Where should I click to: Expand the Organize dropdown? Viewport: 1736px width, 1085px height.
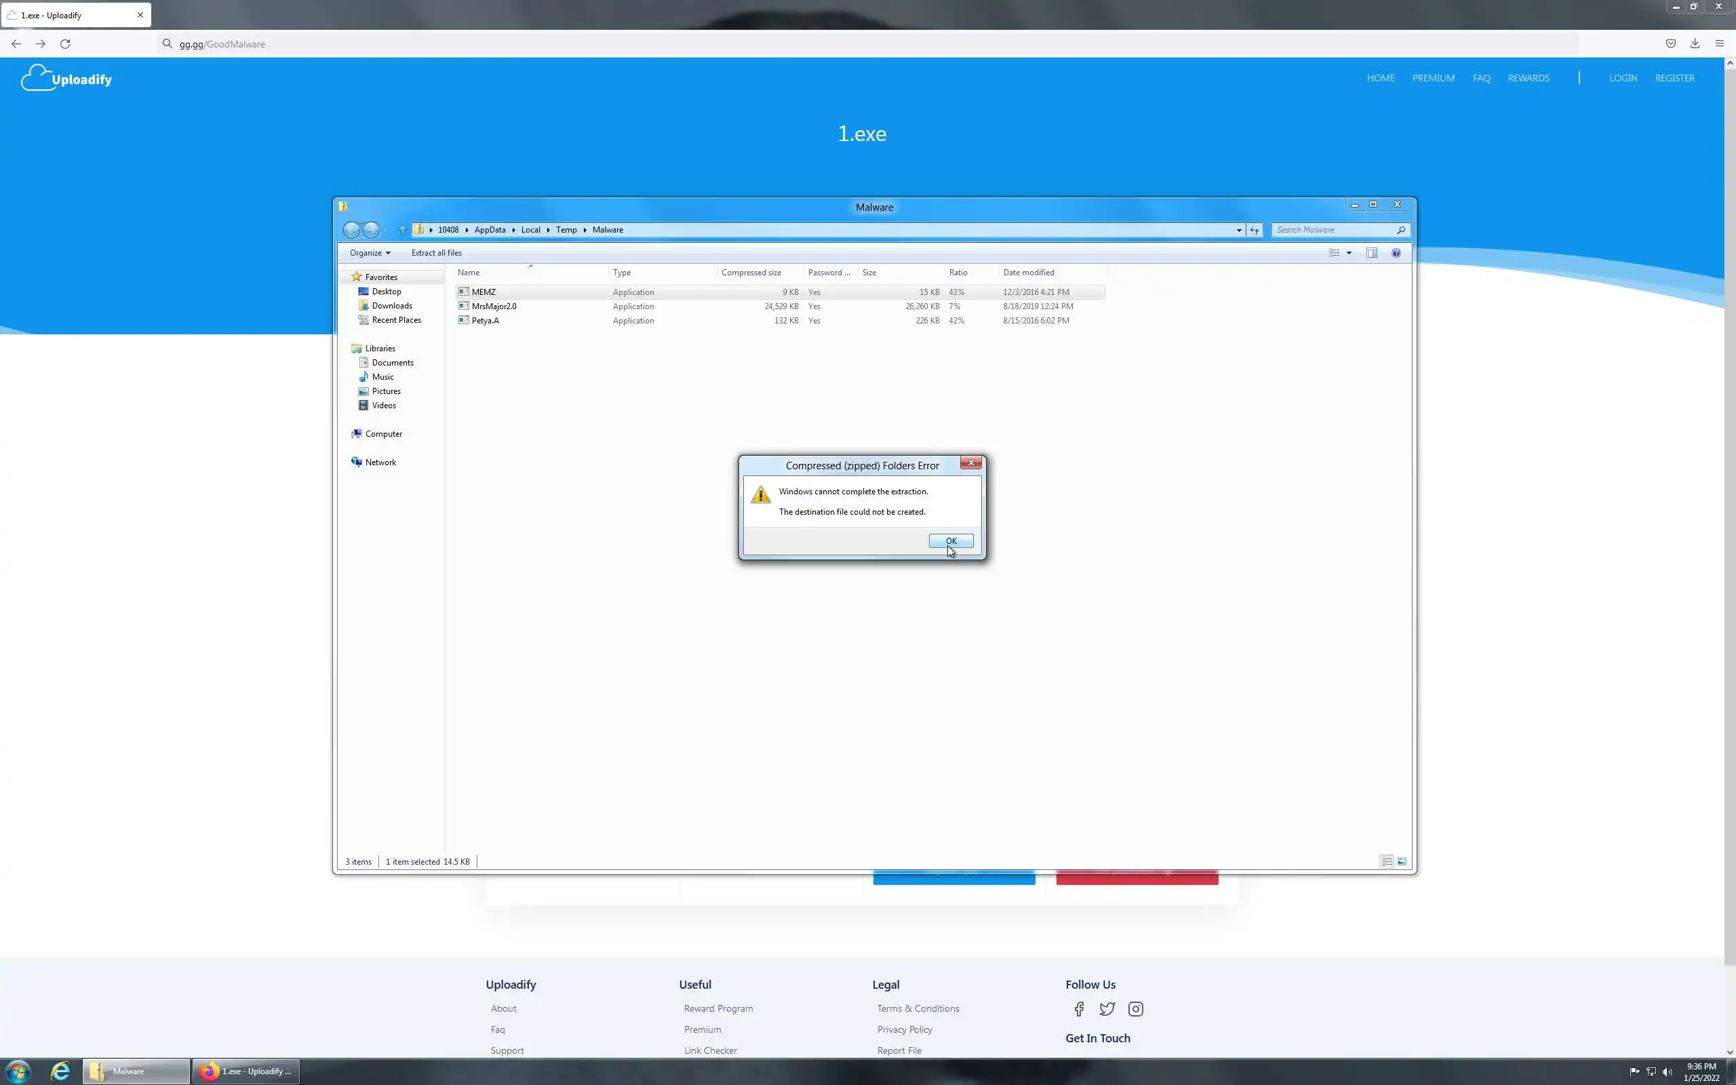[370, 252]
